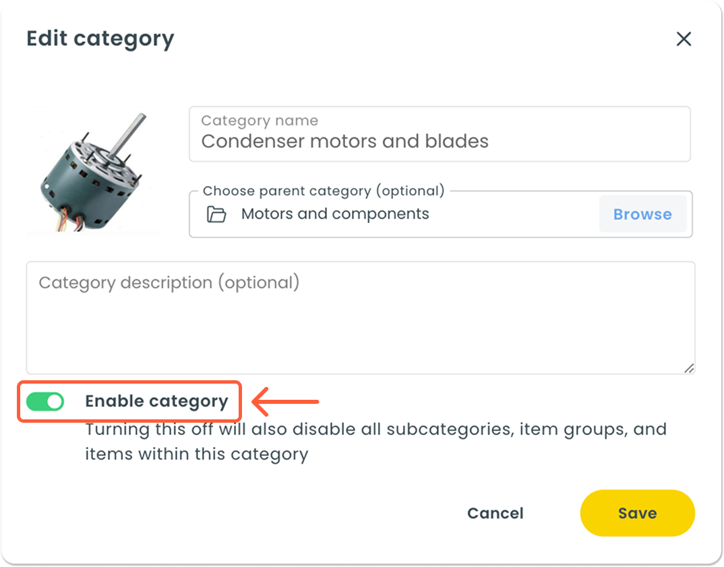
Task: Click the bold Enable category label
Action: [x=156, y=401]
